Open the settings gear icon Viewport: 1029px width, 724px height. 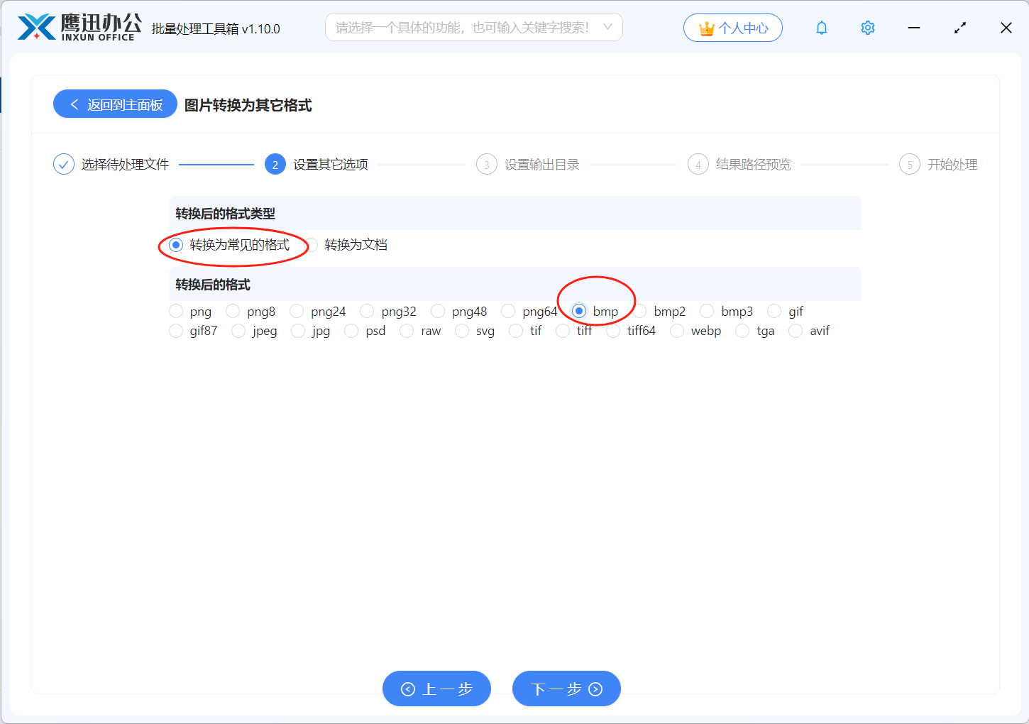[x=867, y=28]
